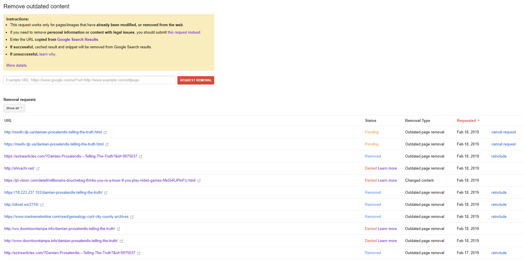523x263 pixels.
Task: Open the http://ezinearticles.com Telling-The-Truth URL
Action: [70, 253]
